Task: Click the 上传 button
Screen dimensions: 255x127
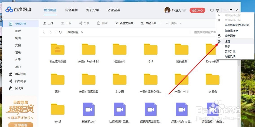Action: 48,23
